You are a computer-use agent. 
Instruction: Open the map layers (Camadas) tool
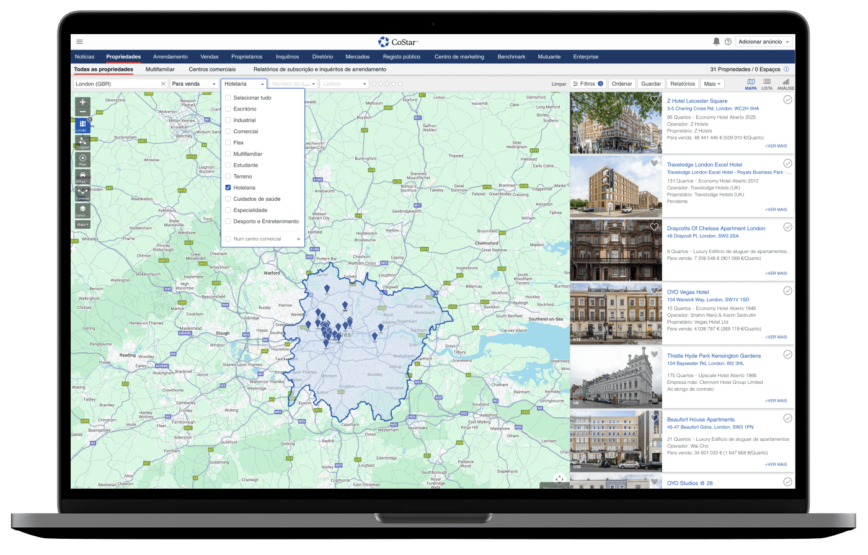pos(82,211)
